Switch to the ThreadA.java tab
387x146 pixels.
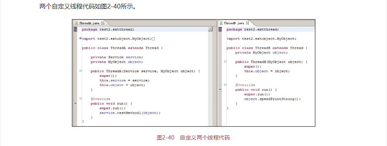tap(89, 23)
